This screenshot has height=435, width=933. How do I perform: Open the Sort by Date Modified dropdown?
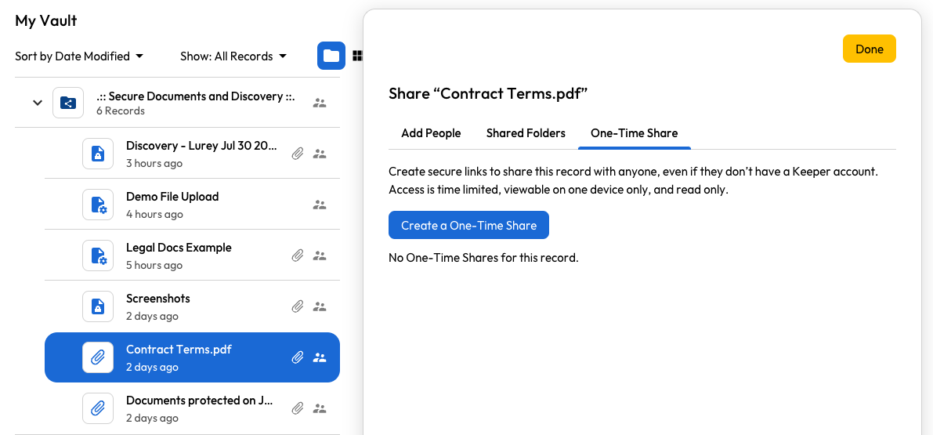[x=79, y=56]
